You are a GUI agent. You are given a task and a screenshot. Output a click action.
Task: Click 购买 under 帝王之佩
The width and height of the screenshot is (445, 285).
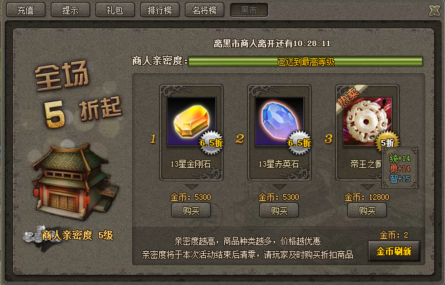[x=367, y=210]
